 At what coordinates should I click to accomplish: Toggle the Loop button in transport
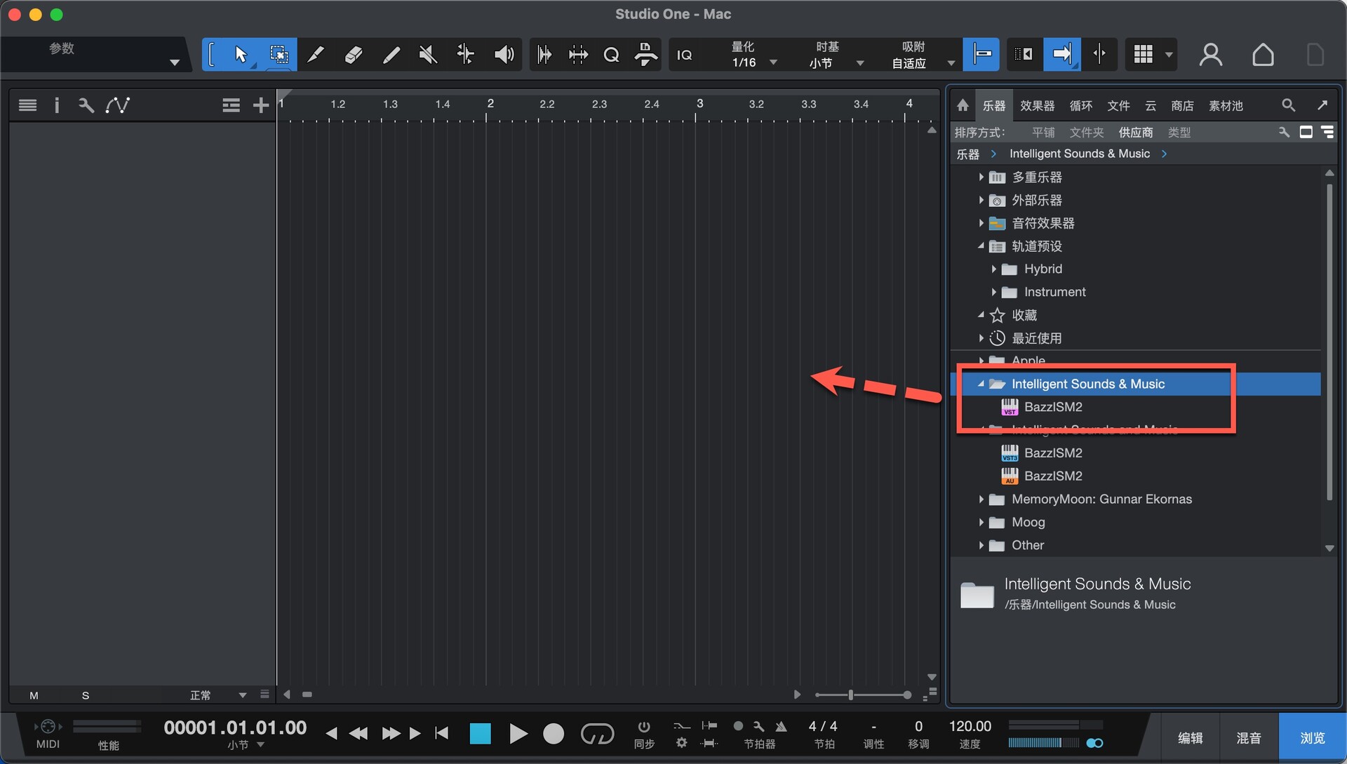pyautogui.click(x=597, y=734)
